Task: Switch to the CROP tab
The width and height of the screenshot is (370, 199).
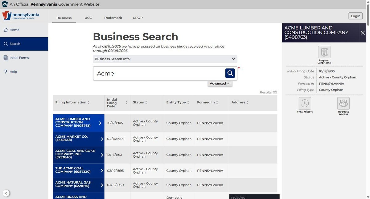Action: click(x=138, y=18)
